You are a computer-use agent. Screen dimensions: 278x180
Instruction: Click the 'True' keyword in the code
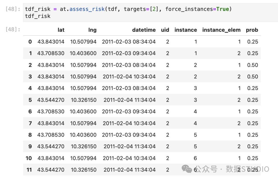point(223,9)
